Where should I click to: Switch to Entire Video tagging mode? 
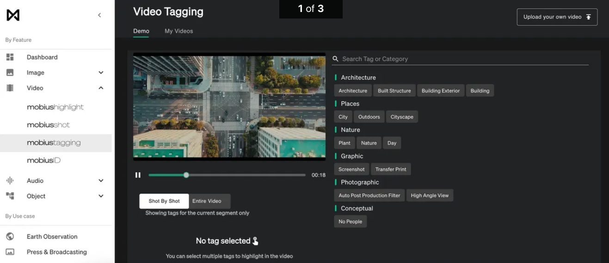click(x=207, y=201)
